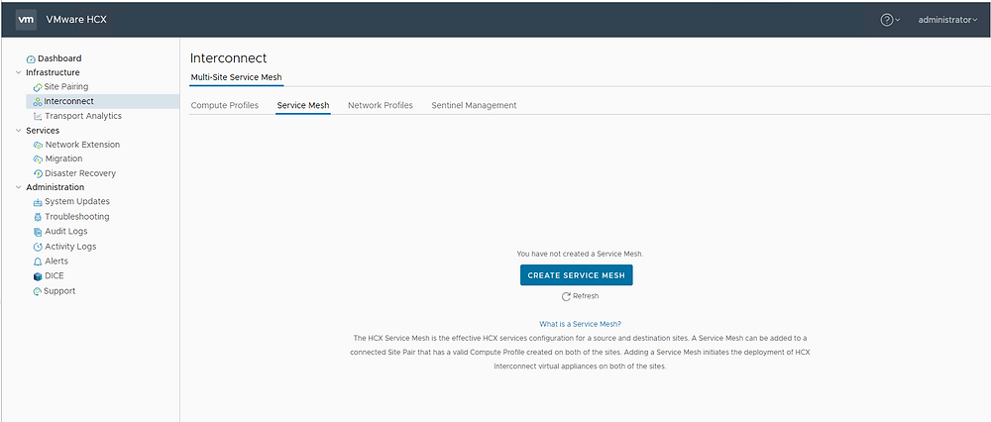Viewport: 991px width, 422px height.
Task: Click the Migration cloud icon
Action: [38, 159]
